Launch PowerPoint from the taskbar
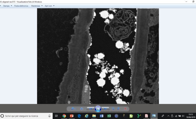This screenshot has height=119, width=196. (71, 116)
